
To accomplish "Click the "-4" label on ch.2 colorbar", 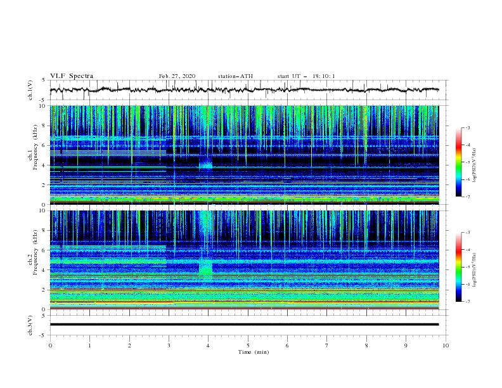I will pyautogui.click(x=467, y=250).
